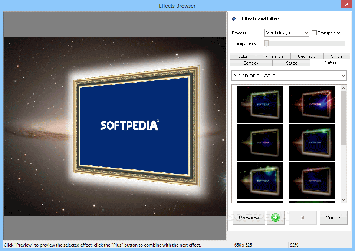This screenshot has width=355, height=251.
Task: Switch to the Stylize tab
Action: click(291, 63)
